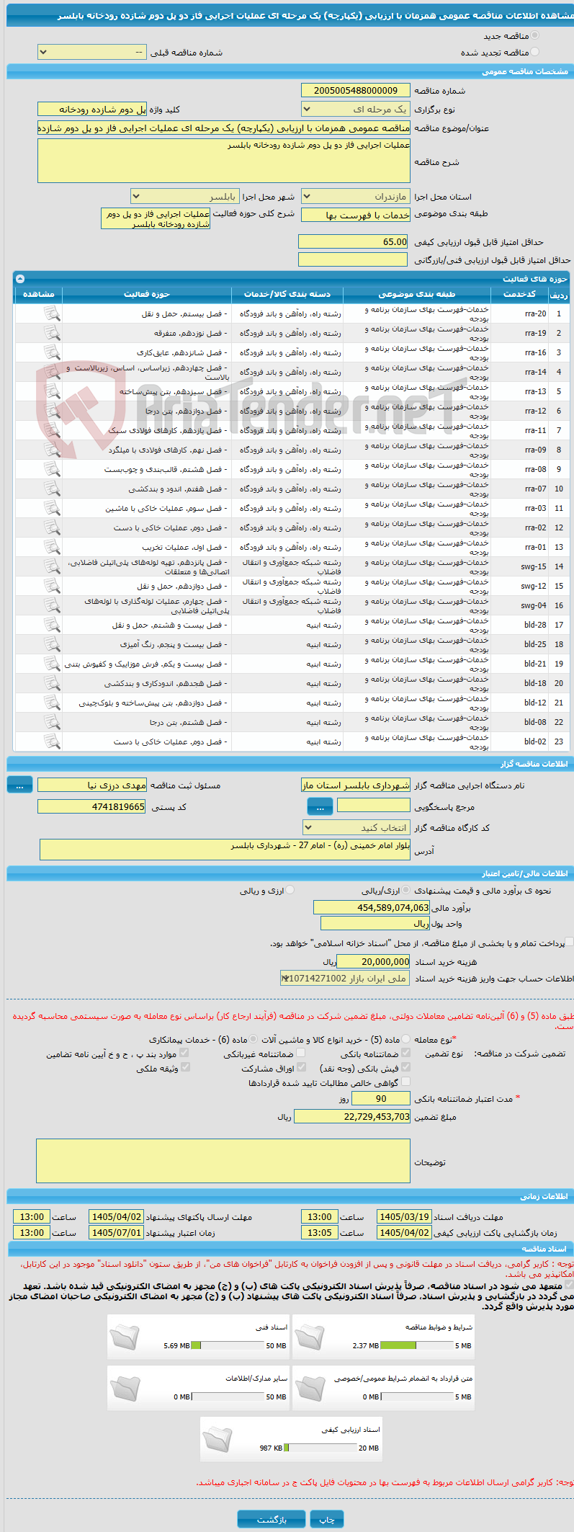The height and width of the screenshot is (1532, 574).
Task: Open the سایر مدارک/اطلاعات folder
Action: click(125, 1389)
